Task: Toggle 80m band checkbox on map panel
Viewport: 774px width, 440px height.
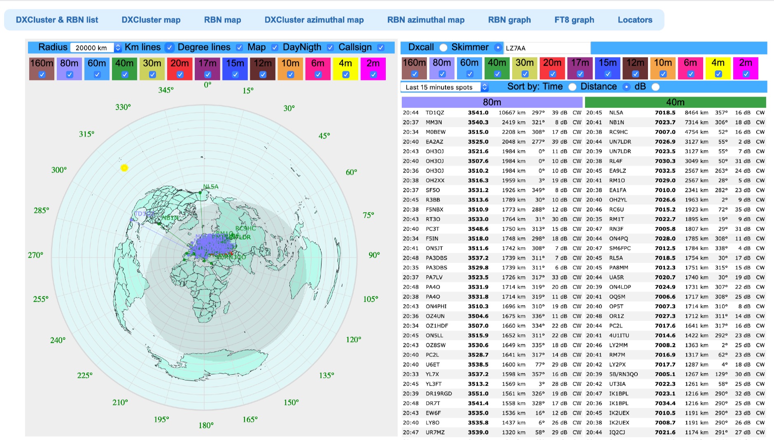Action: (69, 74)
